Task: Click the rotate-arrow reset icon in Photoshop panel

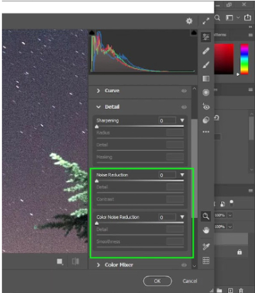Action: 216,118
